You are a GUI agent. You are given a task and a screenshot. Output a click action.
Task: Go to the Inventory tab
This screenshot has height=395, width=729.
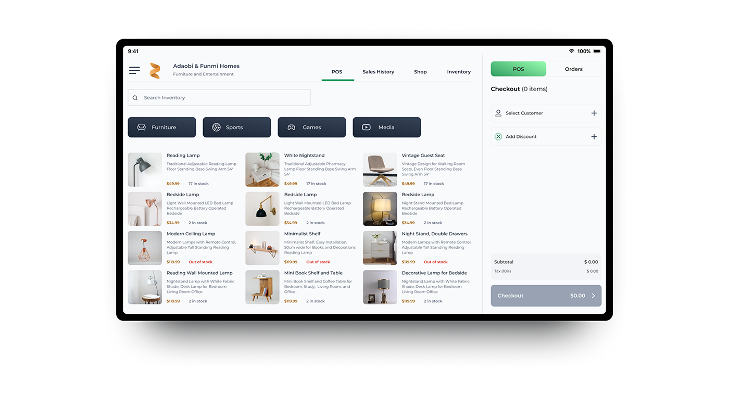click(x=459, y=72)
